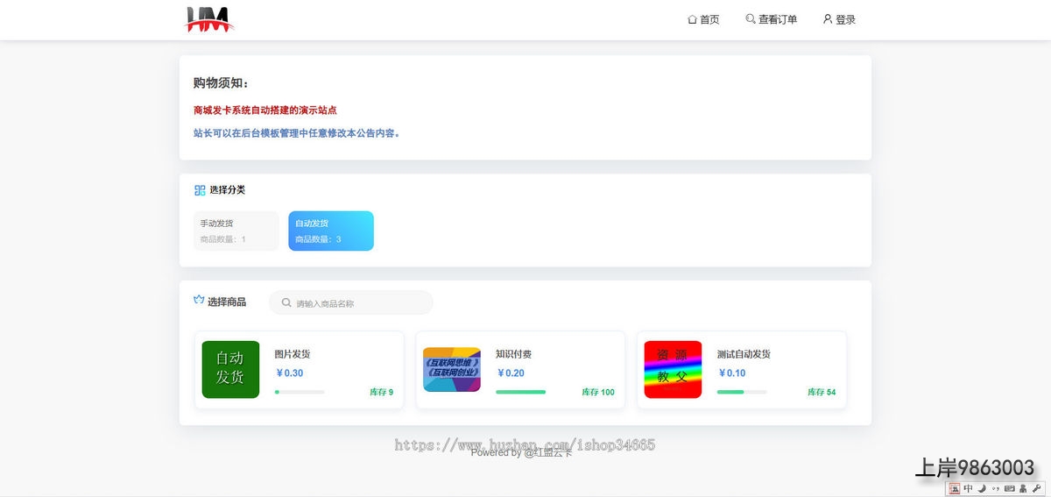Click the magnifier icon in search box
This screenshot has width=1051, height=497.
286,303
